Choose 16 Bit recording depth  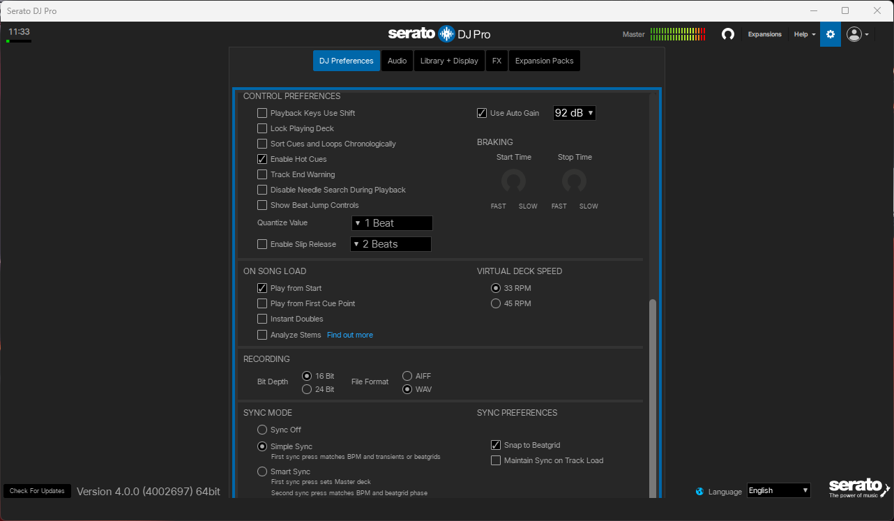(x=307, y=376)
